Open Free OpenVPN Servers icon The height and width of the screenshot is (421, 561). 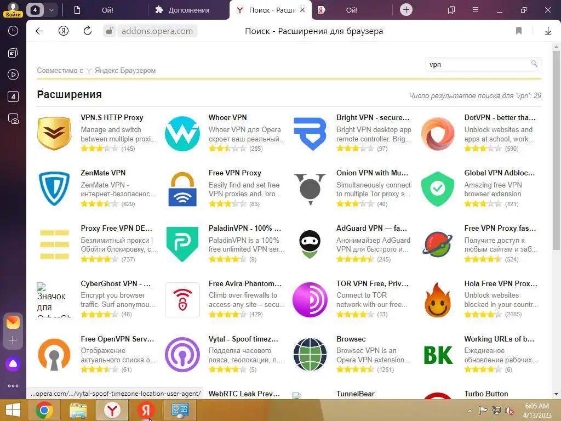click(x=54, y=355)
